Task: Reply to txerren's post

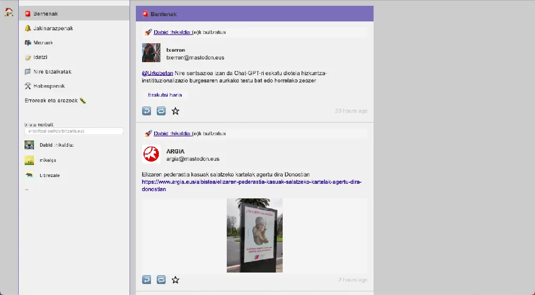Action: (147, 111)
